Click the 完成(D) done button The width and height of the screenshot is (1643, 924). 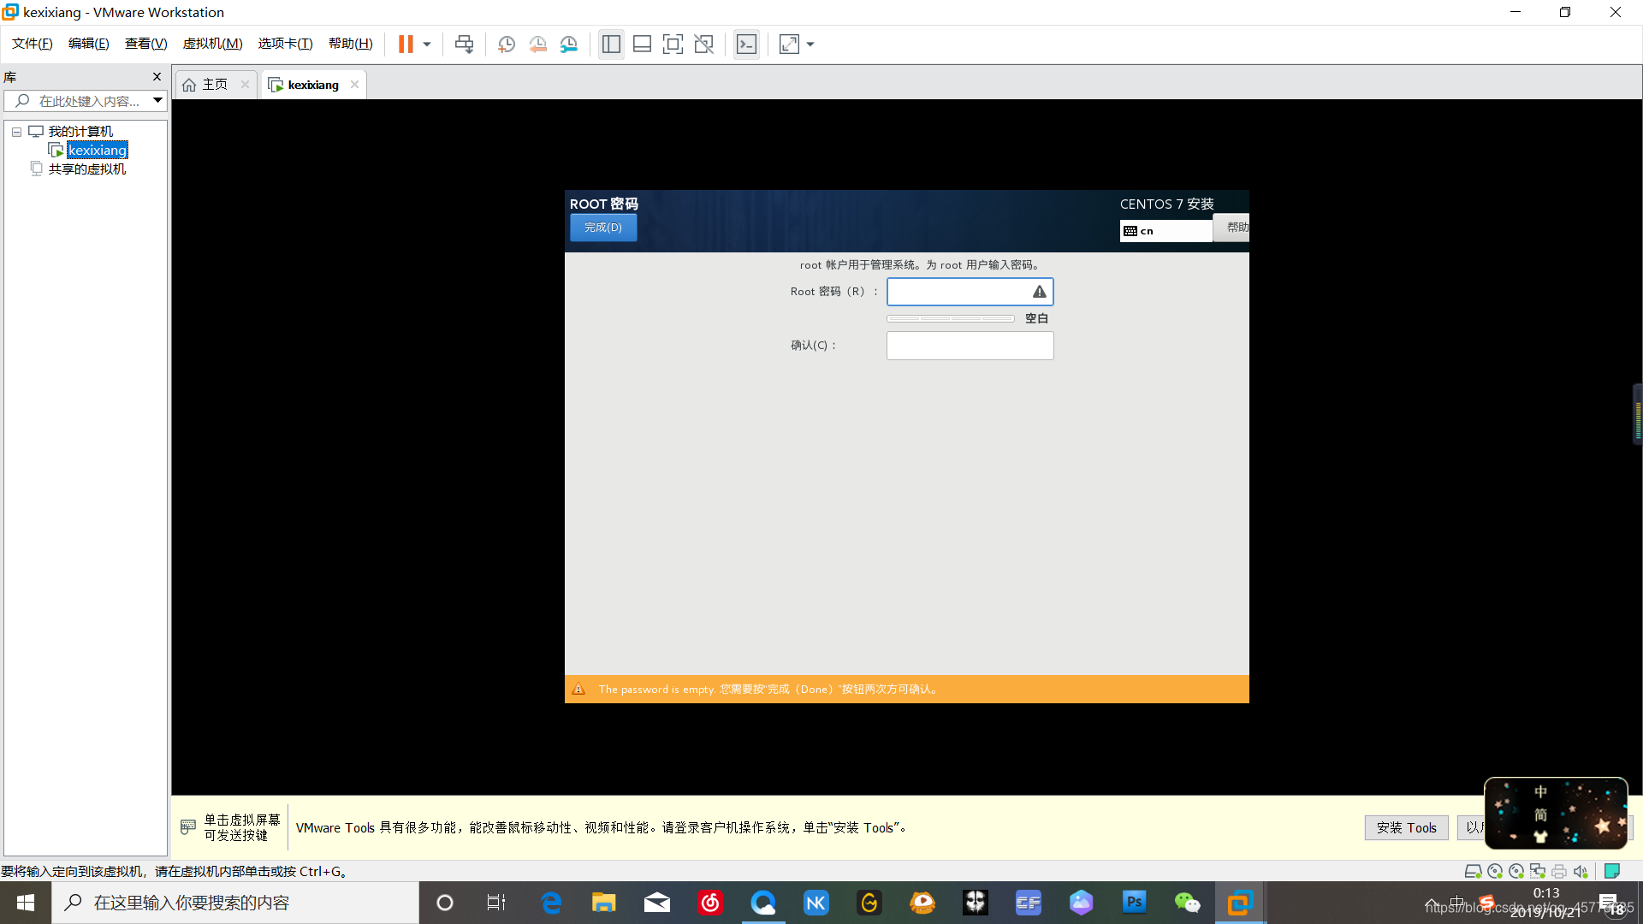coord(603,228)
